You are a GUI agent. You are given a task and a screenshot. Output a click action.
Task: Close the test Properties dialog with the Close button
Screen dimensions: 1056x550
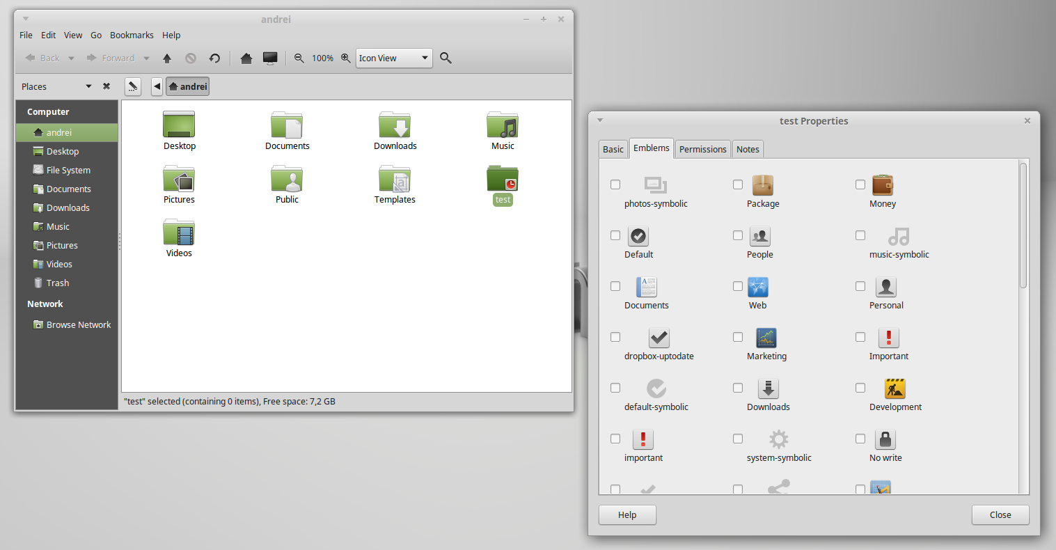click(x=1000, y=514)
